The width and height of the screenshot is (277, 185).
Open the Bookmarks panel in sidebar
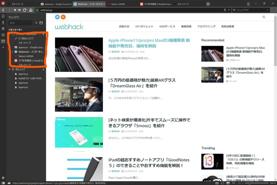[3, 16]
